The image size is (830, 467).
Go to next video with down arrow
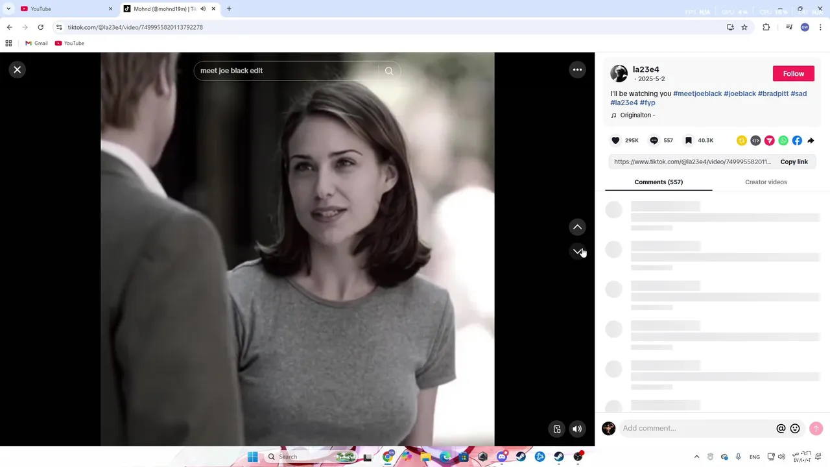click(x=577, y=252)
